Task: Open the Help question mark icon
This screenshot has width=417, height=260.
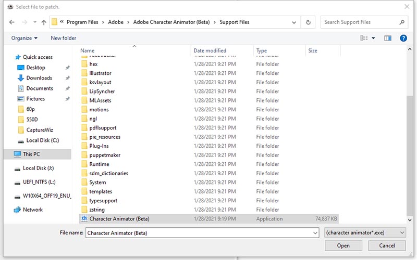Action: point(403,38)
